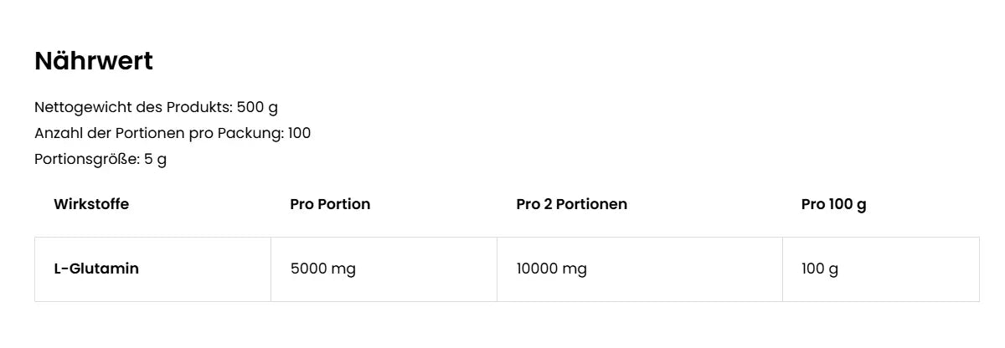1005x348 pixels.
Task: Select the Wirkstoffe column header
Action: click(91, 204)
